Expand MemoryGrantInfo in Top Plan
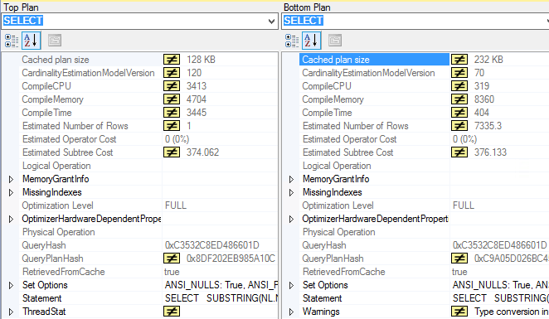 pos(11,180)
